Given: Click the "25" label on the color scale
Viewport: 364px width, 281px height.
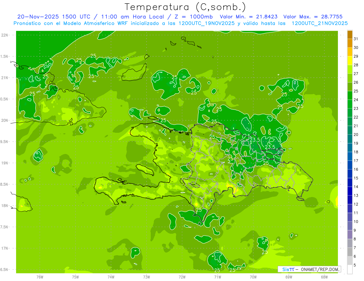Looking at the screenshot, I should 356,91.
